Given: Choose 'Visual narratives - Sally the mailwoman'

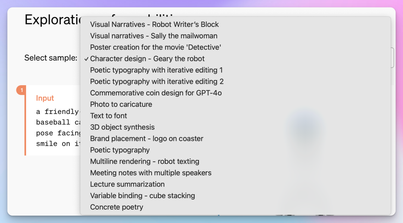Looking at the screenshot, I should (154, 36).
